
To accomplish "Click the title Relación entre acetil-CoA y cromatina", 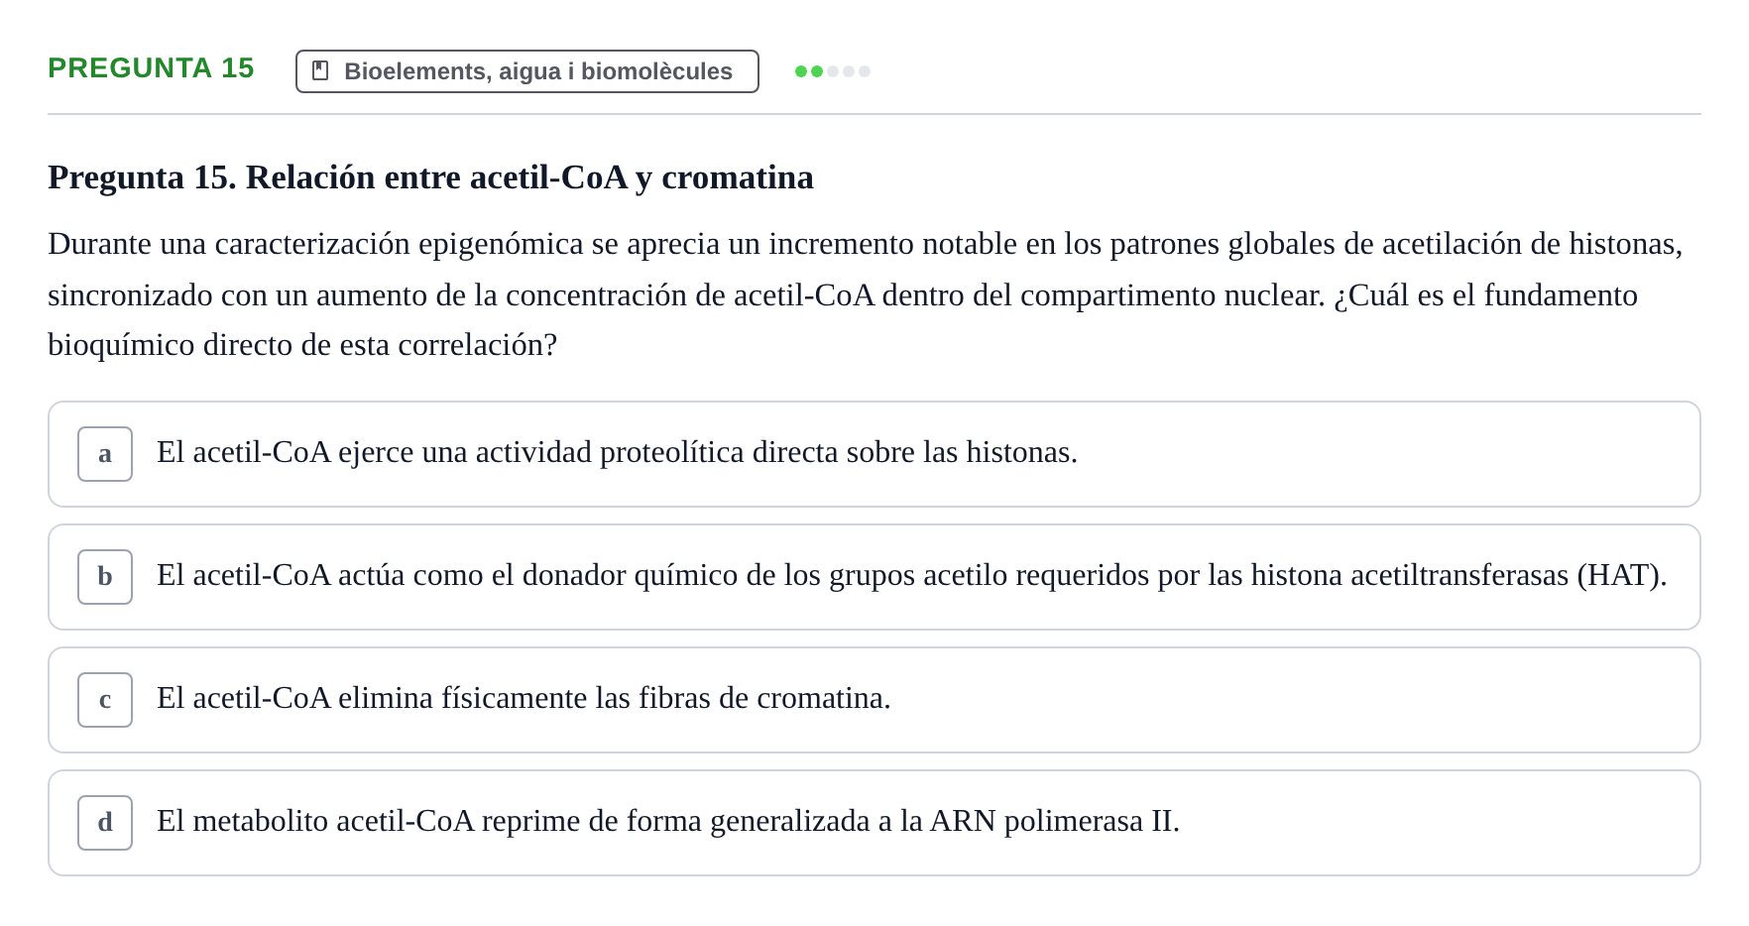I will pos(430,177).
